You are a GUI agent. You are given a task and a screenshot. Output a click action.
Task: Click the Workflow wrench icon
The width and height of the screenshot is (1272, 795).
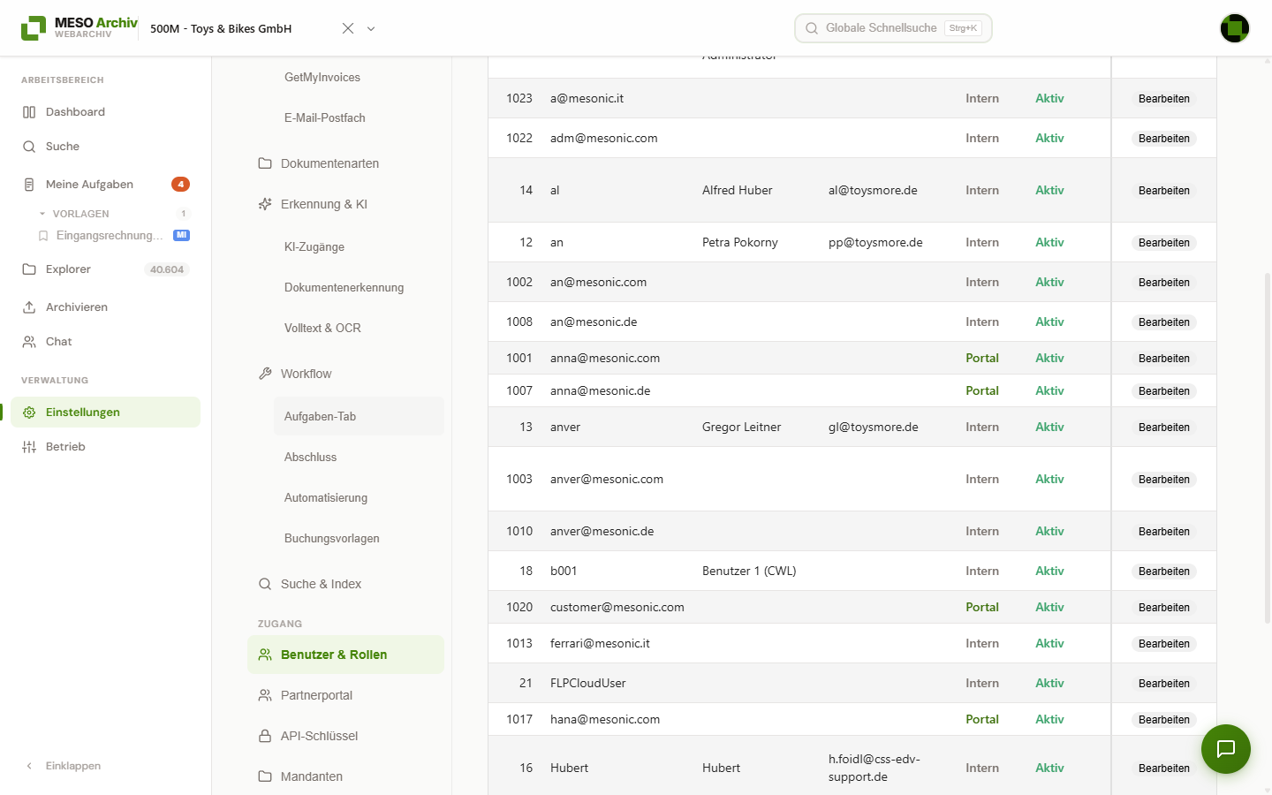265,374
